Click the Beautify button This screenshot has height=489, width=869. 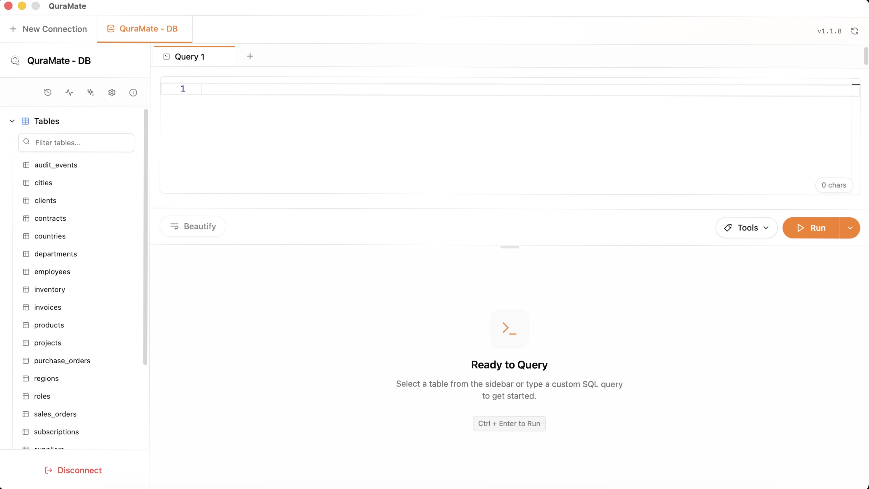[x=193, y=226]
